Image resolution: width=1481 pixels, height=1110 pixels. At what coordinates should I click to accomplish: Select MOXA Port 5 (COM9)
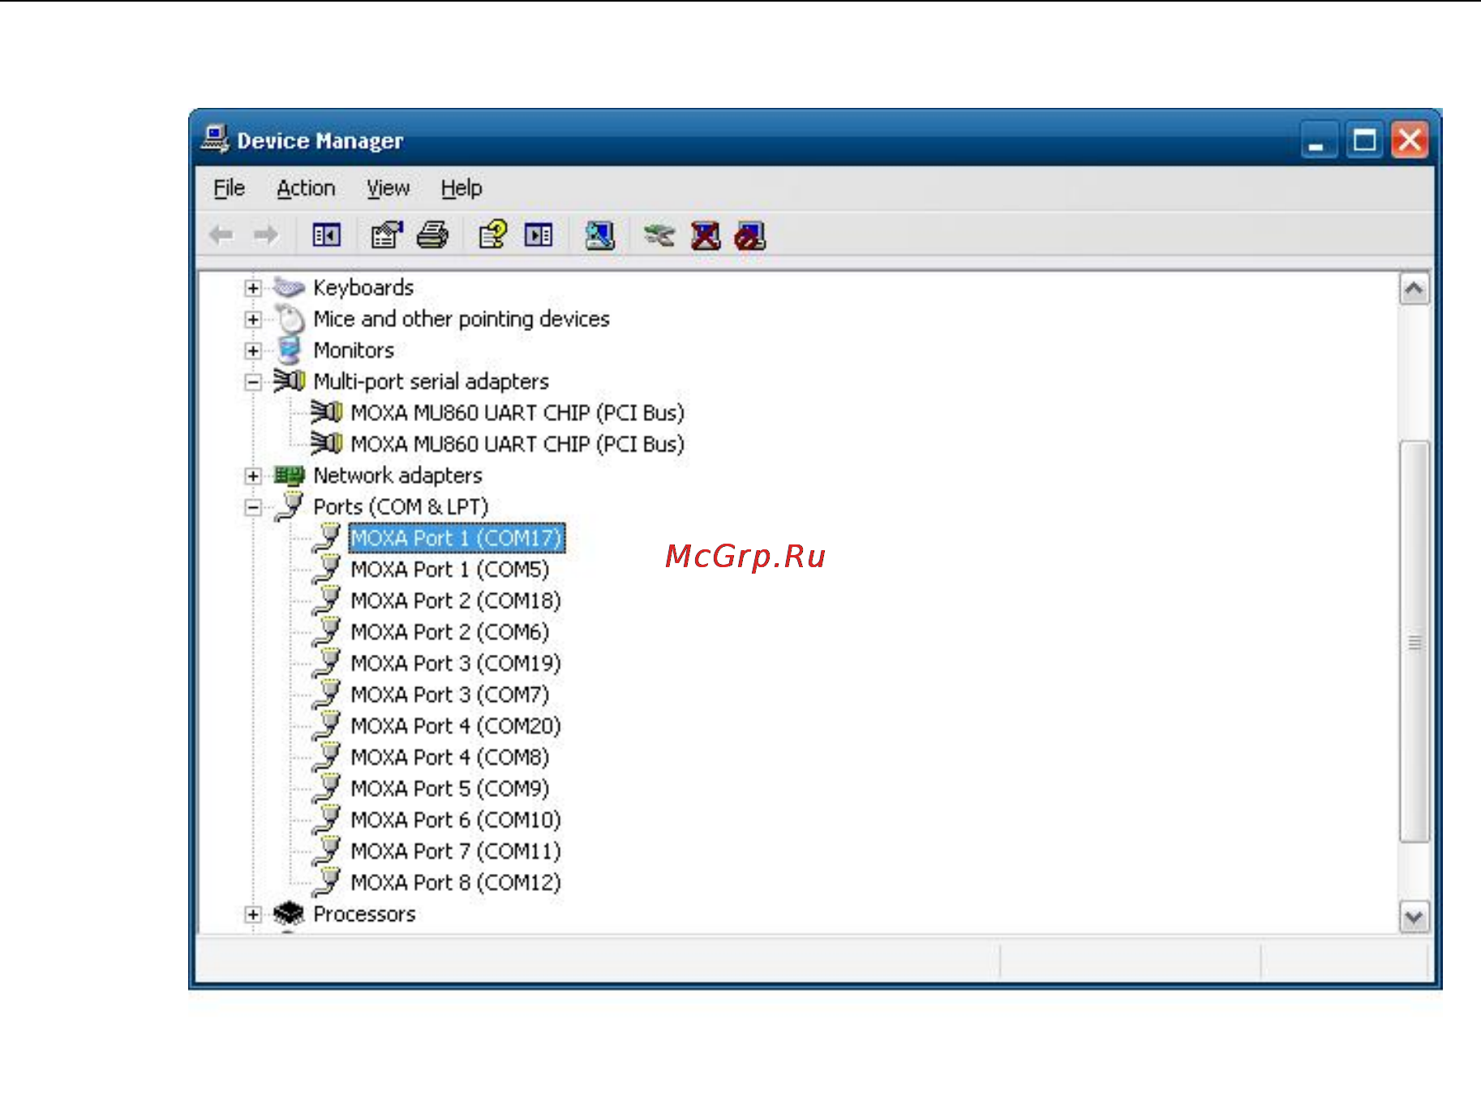click(450, 789)
